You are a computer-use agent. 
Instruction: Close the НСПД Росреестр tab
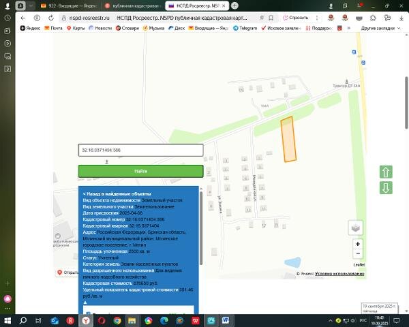pyautogui.click(x=224, y=5)
